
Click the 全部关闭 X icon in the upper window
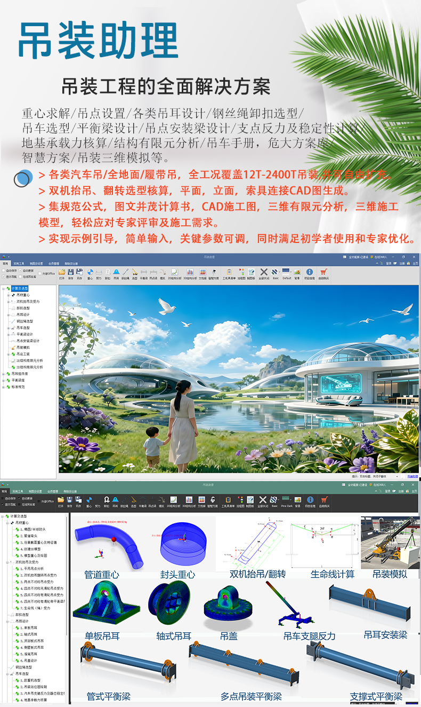pyautogui.click(x=264, y=272)
